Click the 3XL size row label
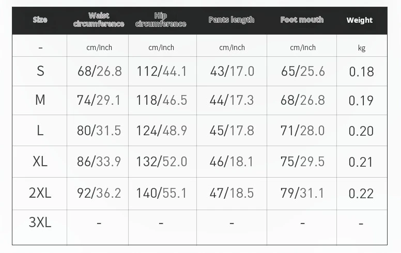This screenshot has width=401, height=253. point(40,223)
